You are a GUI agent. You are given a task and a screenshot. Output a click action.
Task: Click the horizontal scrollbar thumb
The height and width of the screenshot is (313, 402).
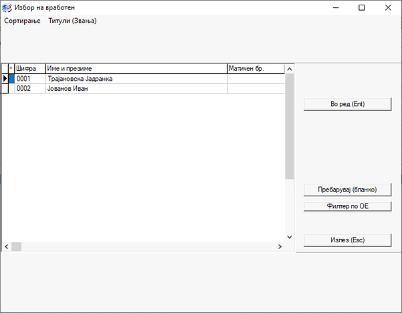point(17,246)
